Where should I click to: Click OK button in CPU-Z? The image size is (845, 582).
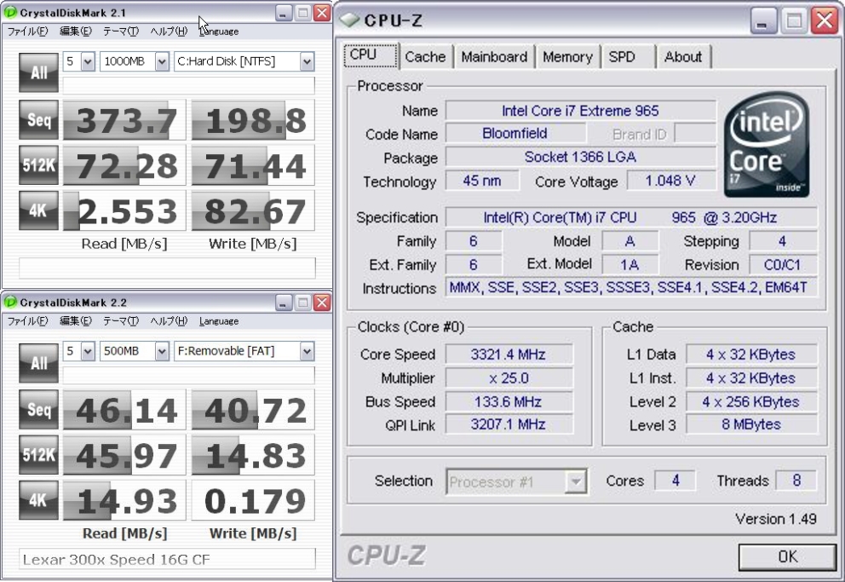pyautogui.click(x=787, y=556)
